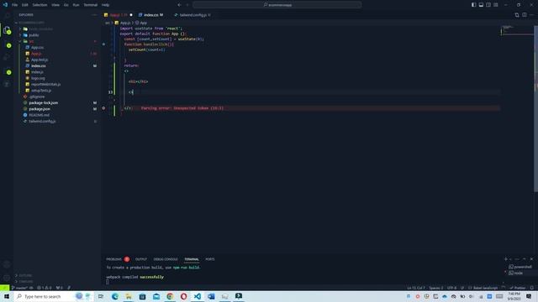Click the UTF-8 encoding status item
The width and height of the screenshot is (538, 302).
coord(452,288)
